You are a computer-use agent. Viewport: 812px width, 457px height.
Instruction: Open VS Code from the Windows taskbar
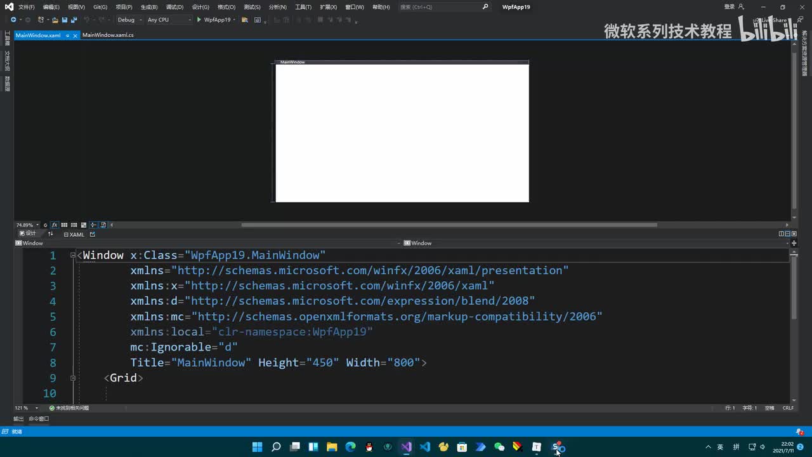click(x=425, y=447)
